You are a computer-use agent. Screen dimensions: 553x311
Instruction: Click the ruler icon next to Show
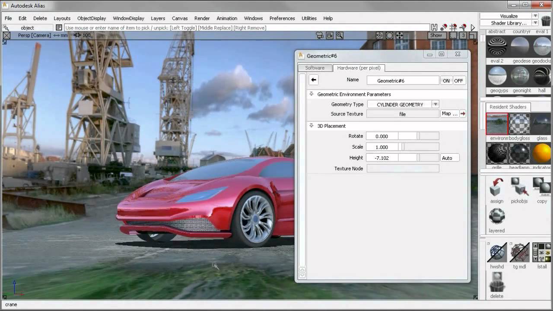(453, 35)
